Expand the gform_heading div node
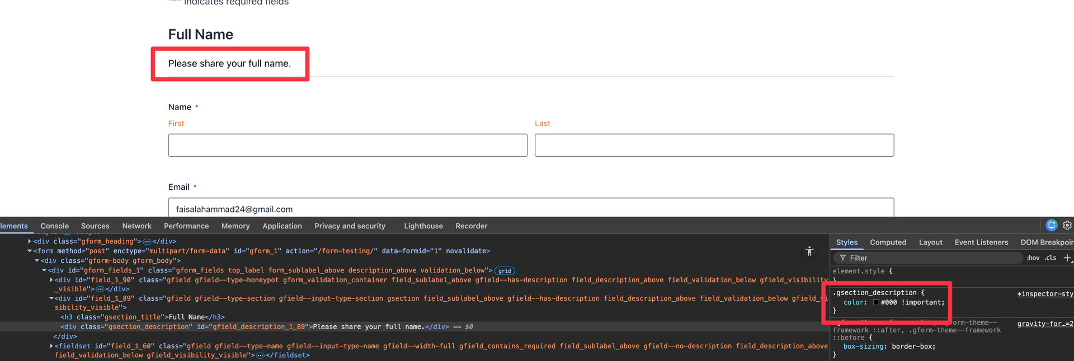 (x=30, y=242)
